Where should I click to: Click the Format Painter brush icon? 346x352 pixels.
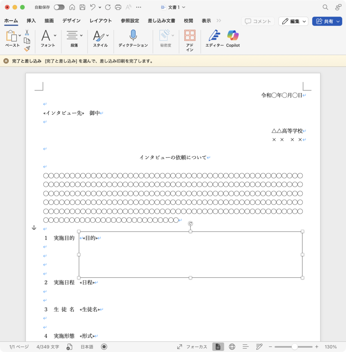[27, 49]
